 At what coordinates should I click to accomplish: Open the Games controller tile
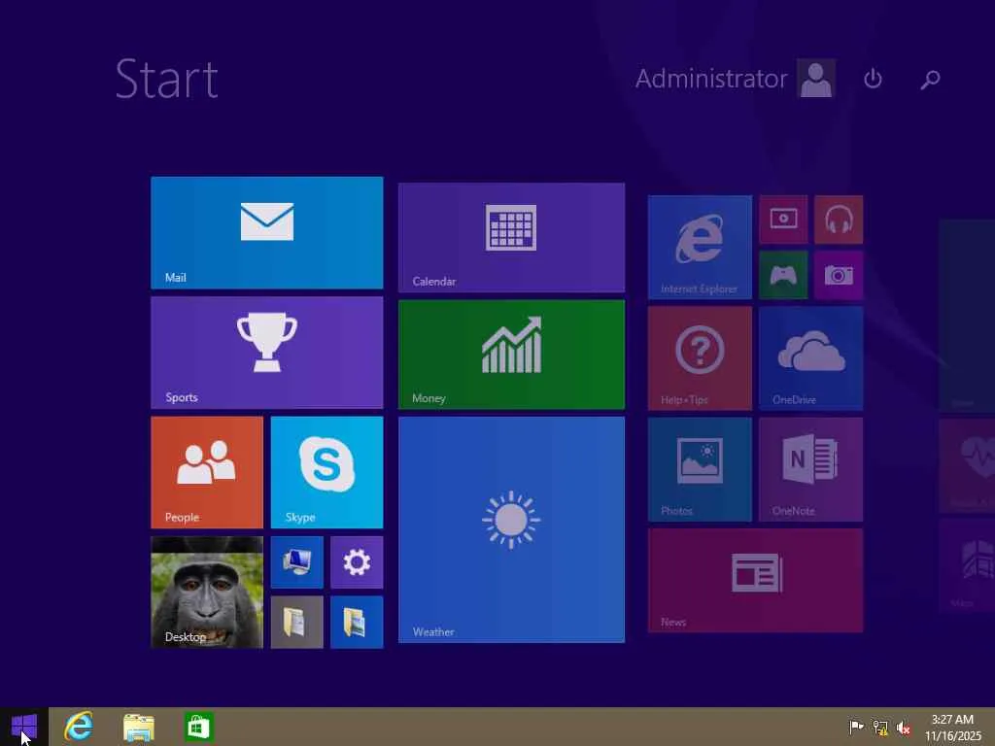784,275
